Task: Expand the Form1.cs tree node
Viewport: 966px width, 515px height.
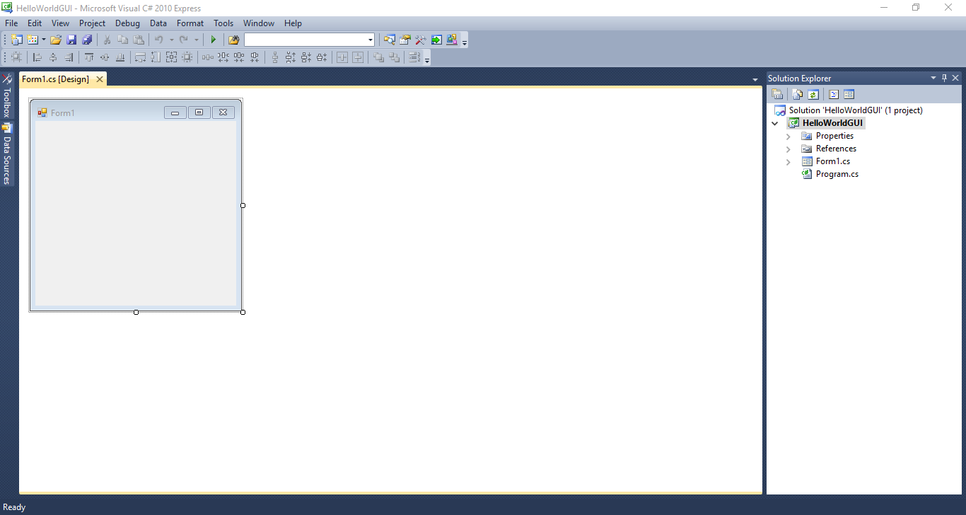Action: pyautogui.click(x=788, y=161)
